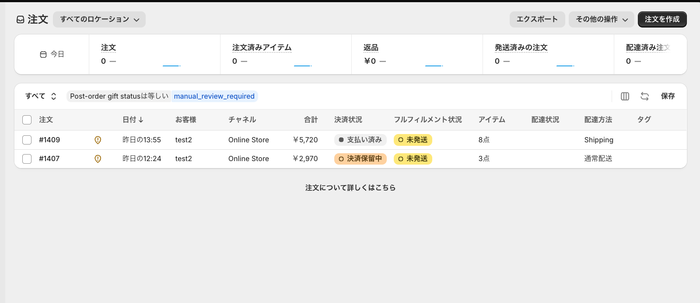Image resolution: width=700 pixels, height=303 pixels.
Task: Open the 発送済みの注文 metrics card
Action: pyautogui.click(x=548, y=55)
